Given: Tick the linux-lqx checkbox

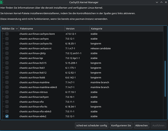Looking at the screenshot, I should (x=7, y=58).
